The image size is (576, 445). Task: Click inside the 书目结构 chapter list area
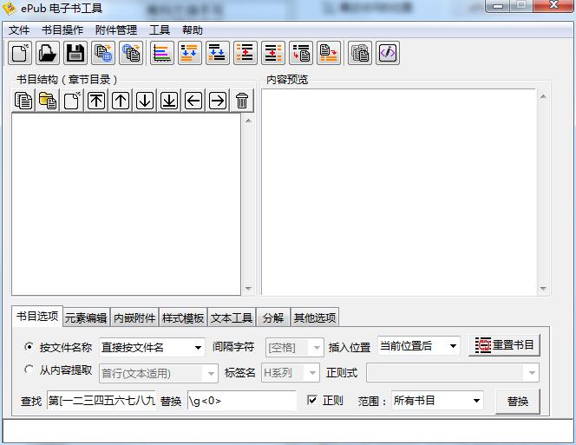(x=127, y=204)
